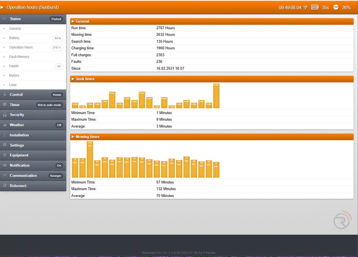Toggle the Notification On badge
Screen dimensions: 358x257
[x=59, y=166]
